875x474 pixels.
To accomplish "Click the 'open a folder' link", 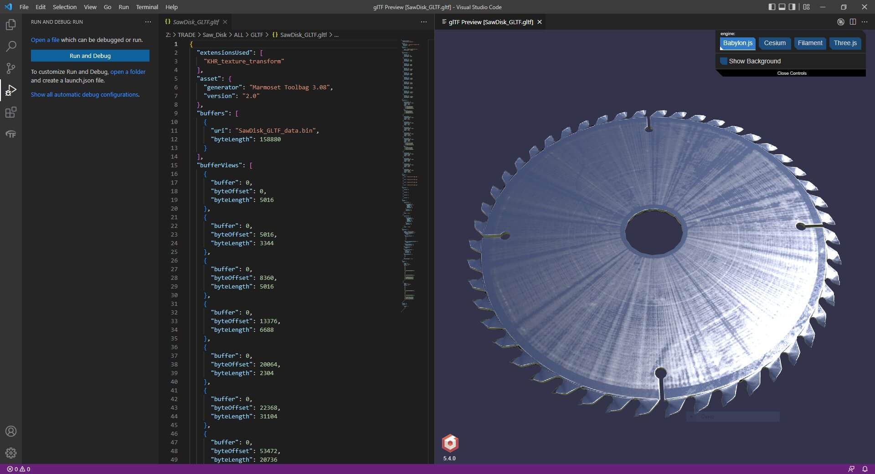I will (x=128, y=72).
